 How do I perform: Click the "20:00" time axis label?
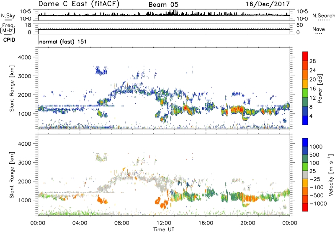pyautogui.click(x=248, y=223)
